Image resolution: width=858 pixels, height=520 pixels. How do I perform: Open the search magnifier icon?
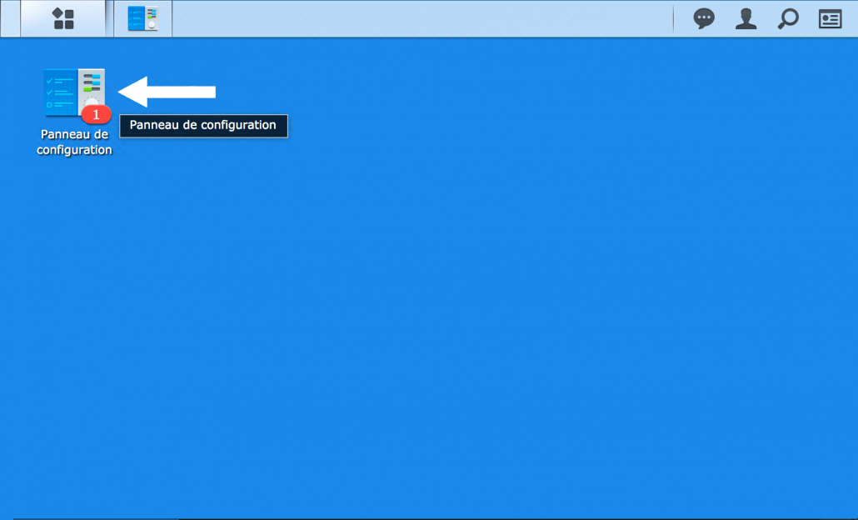tap(788, 18)
